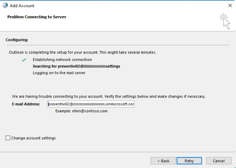Screen dimensions: 236x168
Task: Enable the Change account settings checkbox
Action: 8,138
